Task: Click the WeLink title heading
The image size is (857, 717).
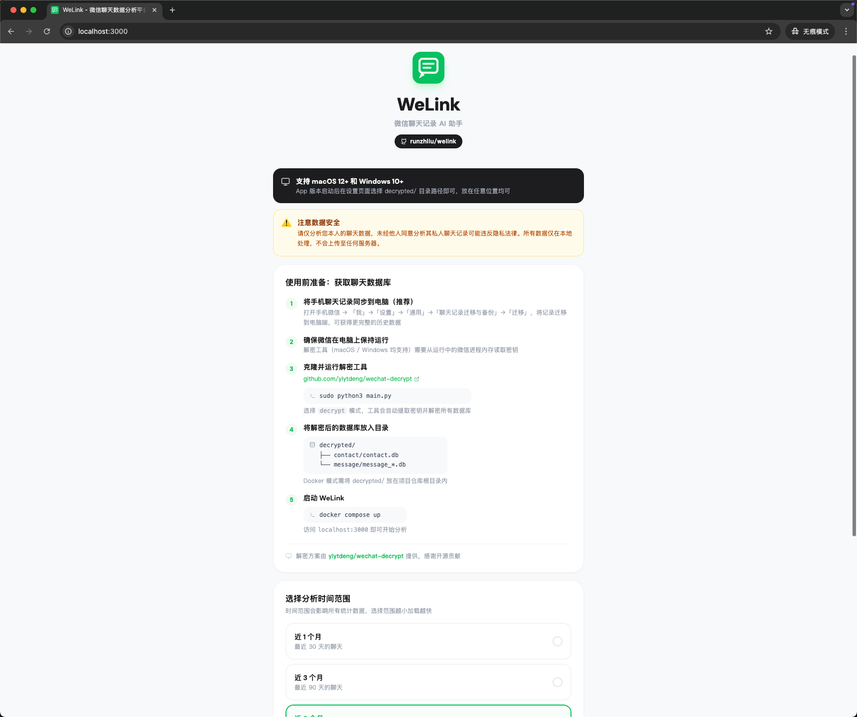Action: click(x=428, y=105)
